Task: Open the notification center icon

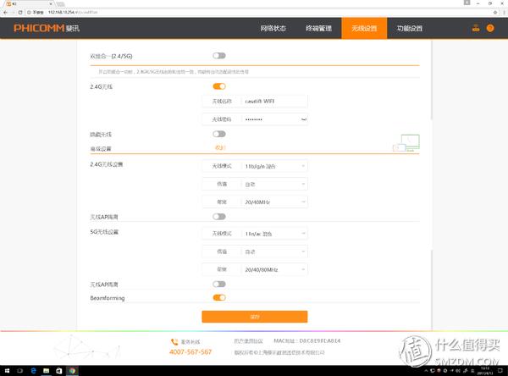Action: [x=500, y=370]
